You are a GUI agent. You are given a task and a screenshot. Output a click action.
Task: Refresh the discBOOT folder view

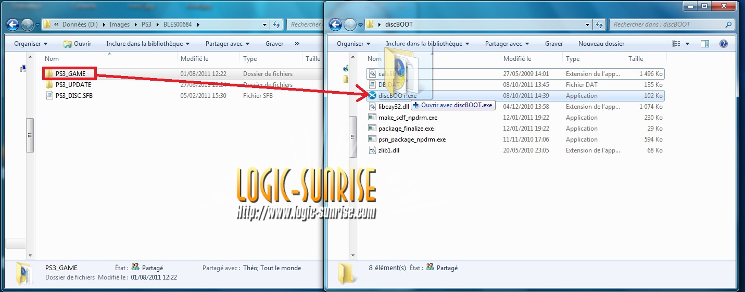click(x=600, y=24)
